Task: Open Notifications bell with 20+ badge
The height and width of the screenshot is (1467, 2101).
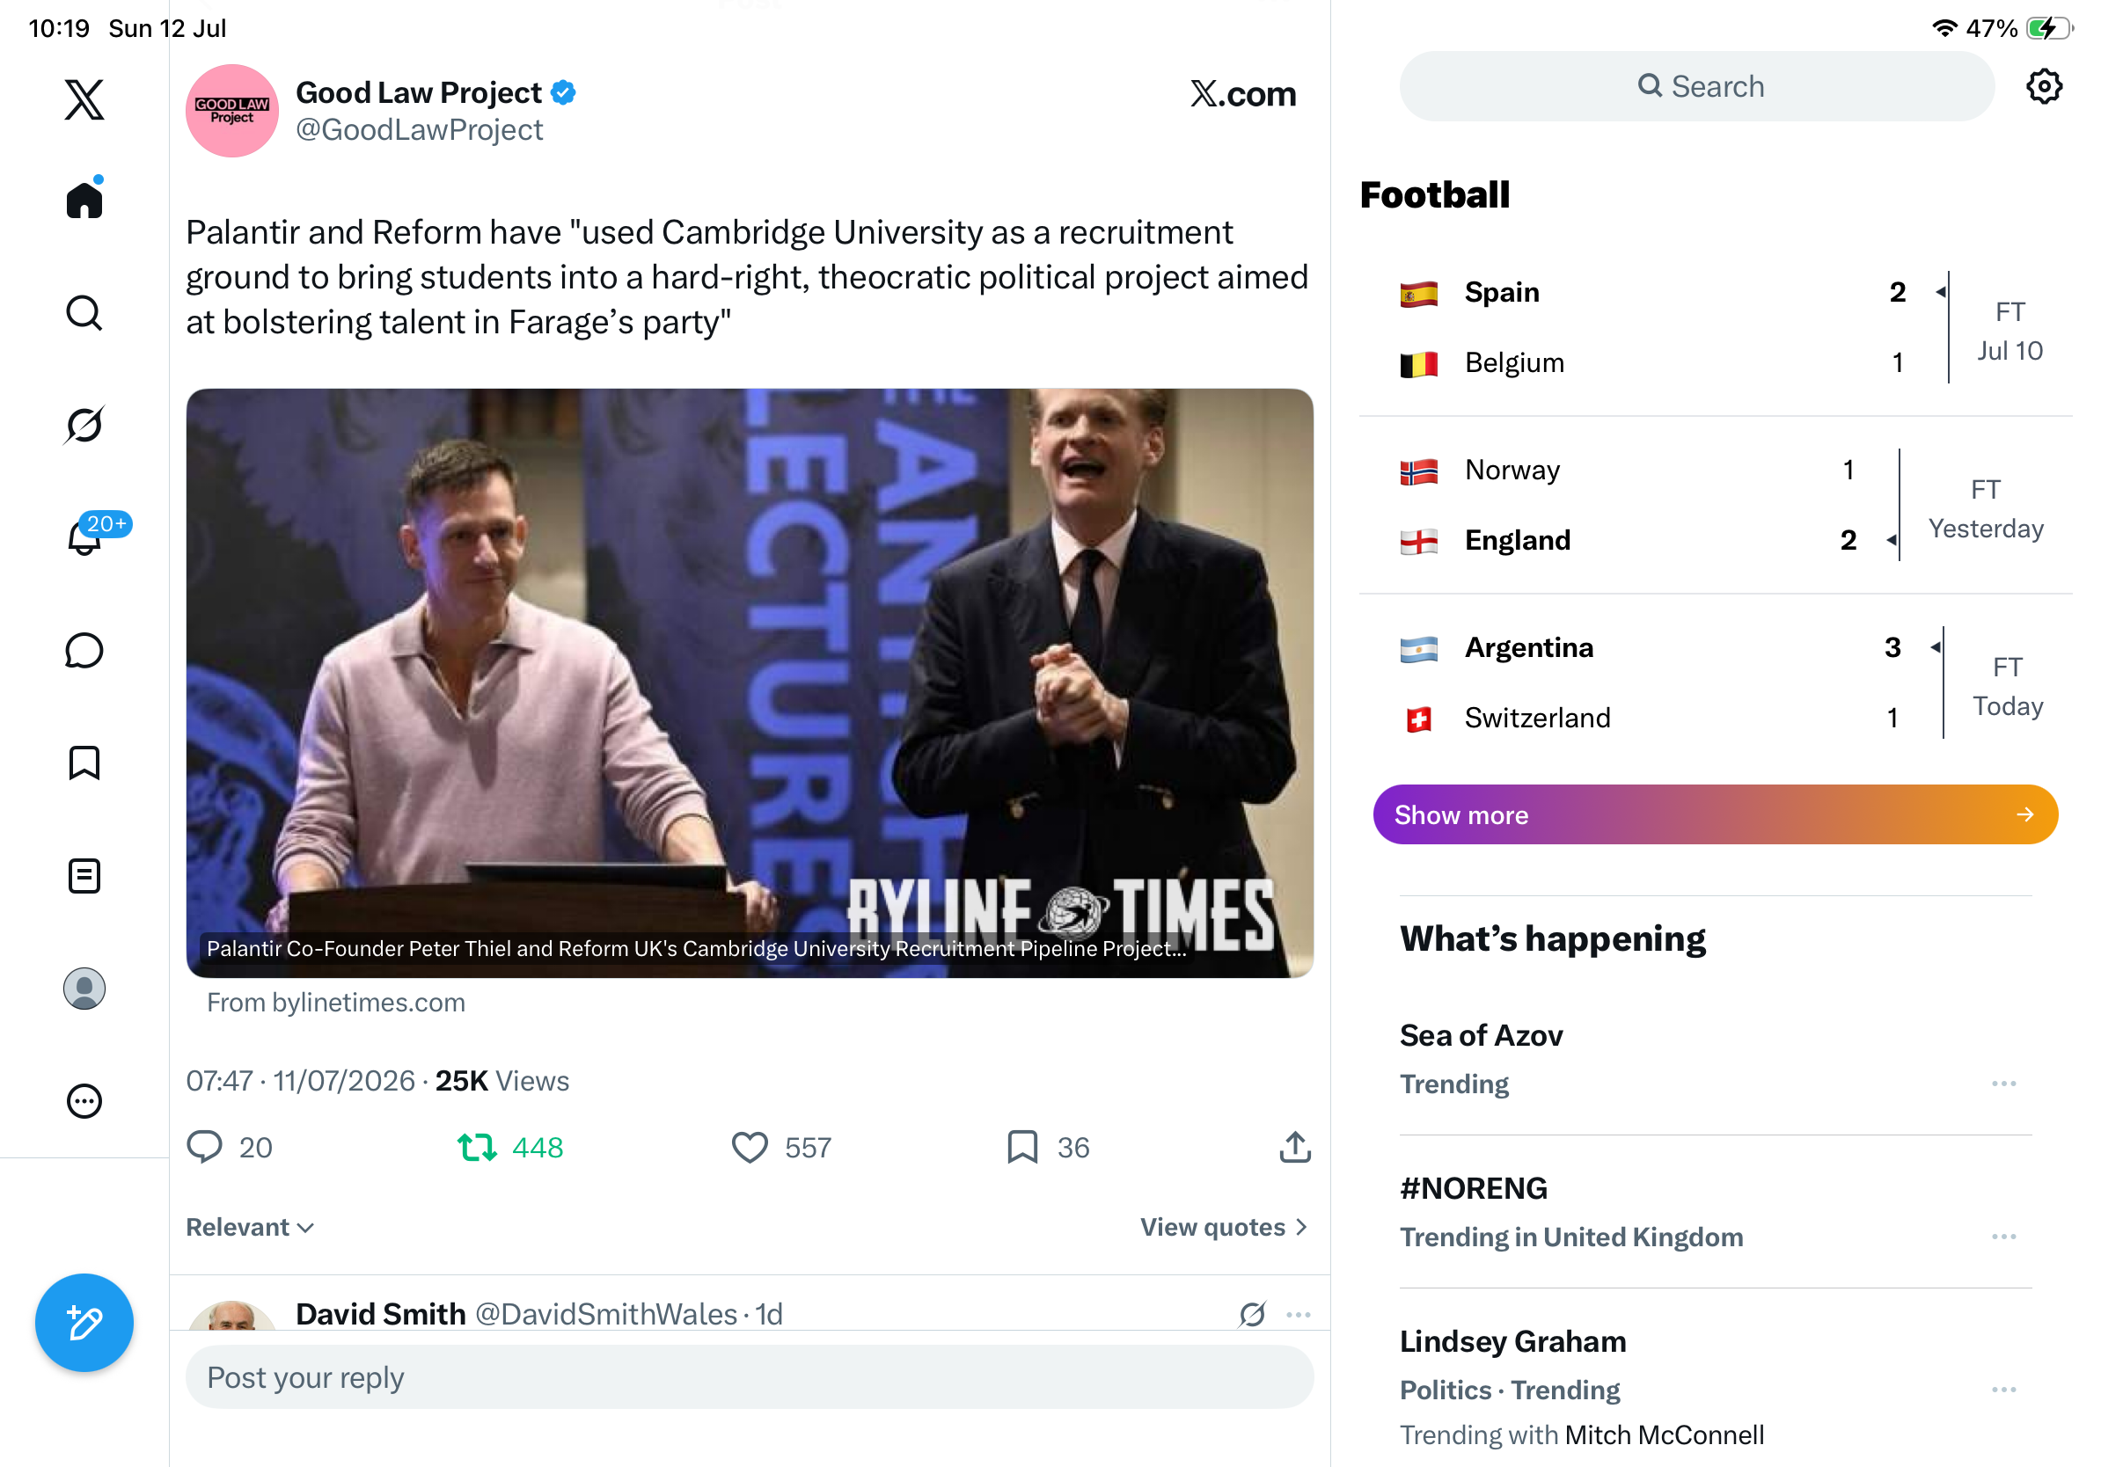Action: pyautogui.click(x=84, y=536)
